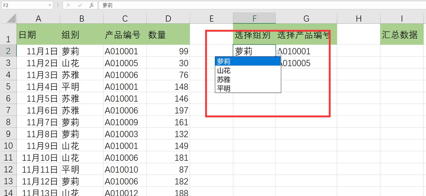Click quantity cell 197
This screenshot has height=196, width=426.
tap(168, 110)
